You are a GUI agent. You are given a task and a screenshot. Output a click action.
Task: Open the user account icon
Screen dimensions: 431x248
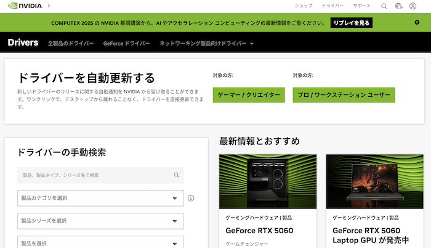click(413, 6)
